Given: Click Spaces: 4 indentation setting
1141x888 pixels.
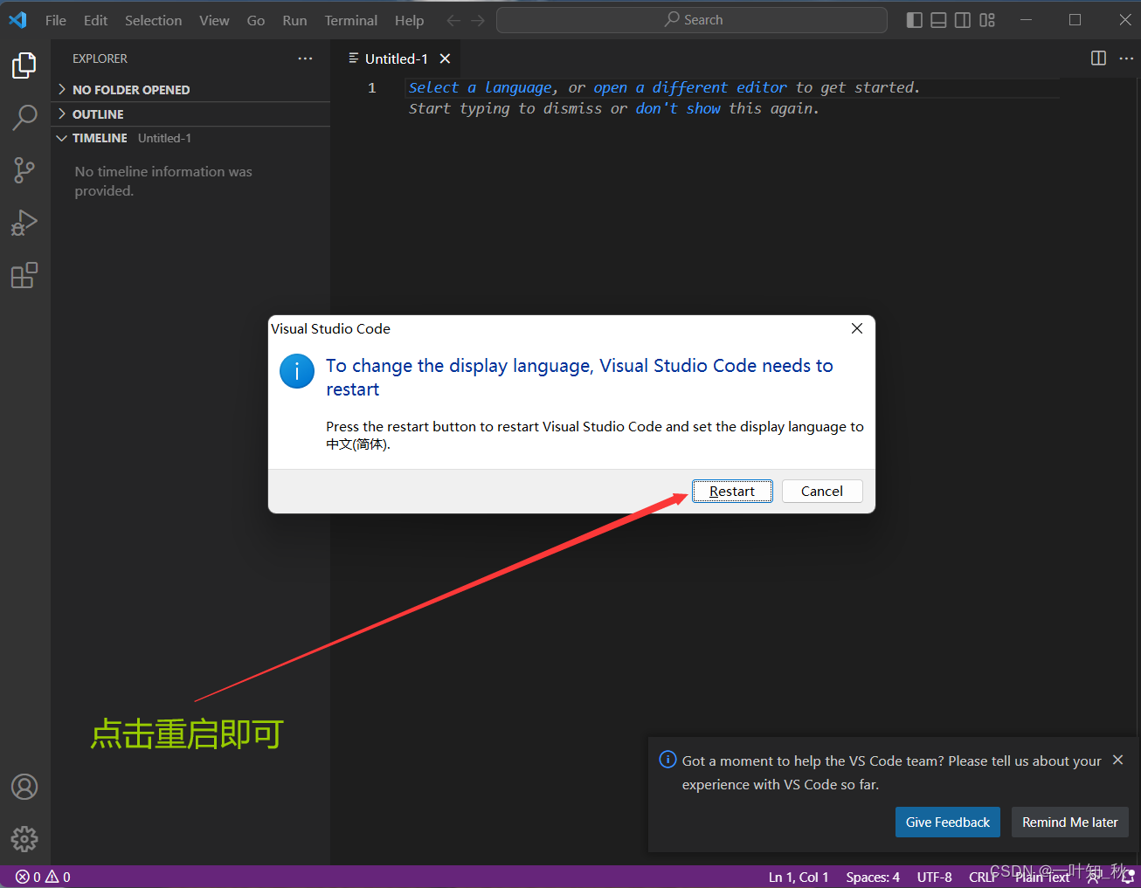Looking at the screenshot, I should [x=873, y=877].
